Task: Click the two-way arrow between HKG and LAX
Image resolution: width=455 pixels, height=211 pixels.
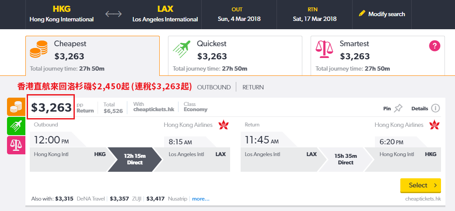Action: pyautogui.click(x=113, y=14)
